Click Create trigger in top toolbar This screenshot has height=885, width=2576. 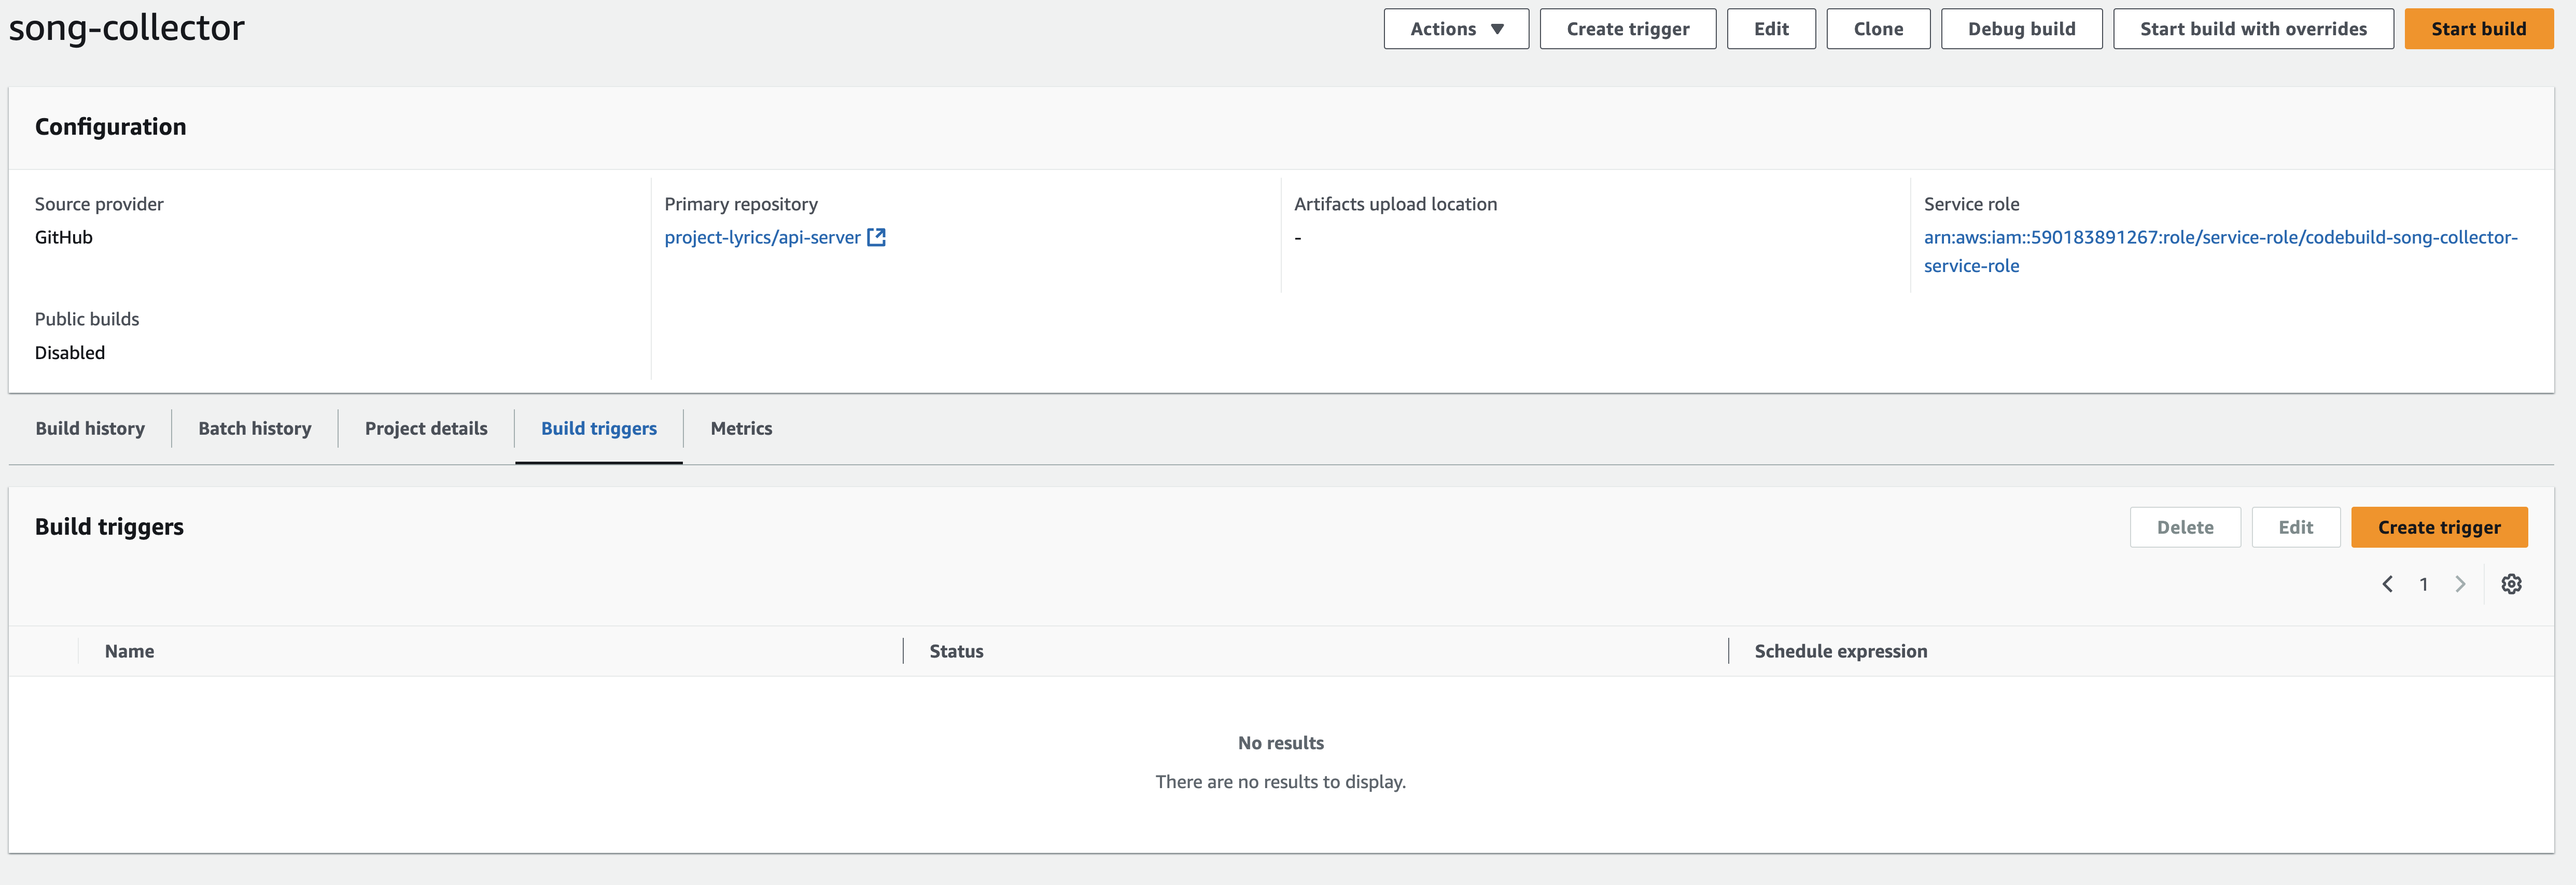pos(1627,29)
